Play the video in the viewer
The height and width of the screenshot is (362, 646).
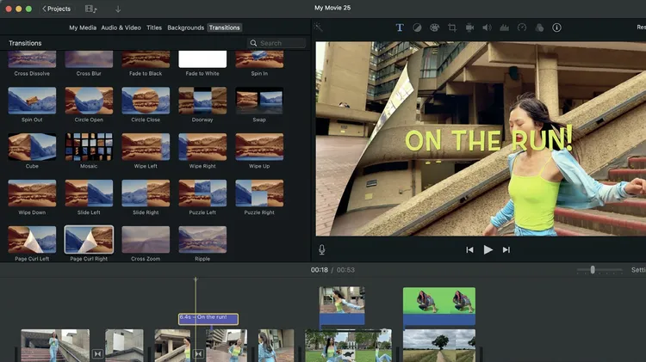(488, 249)
